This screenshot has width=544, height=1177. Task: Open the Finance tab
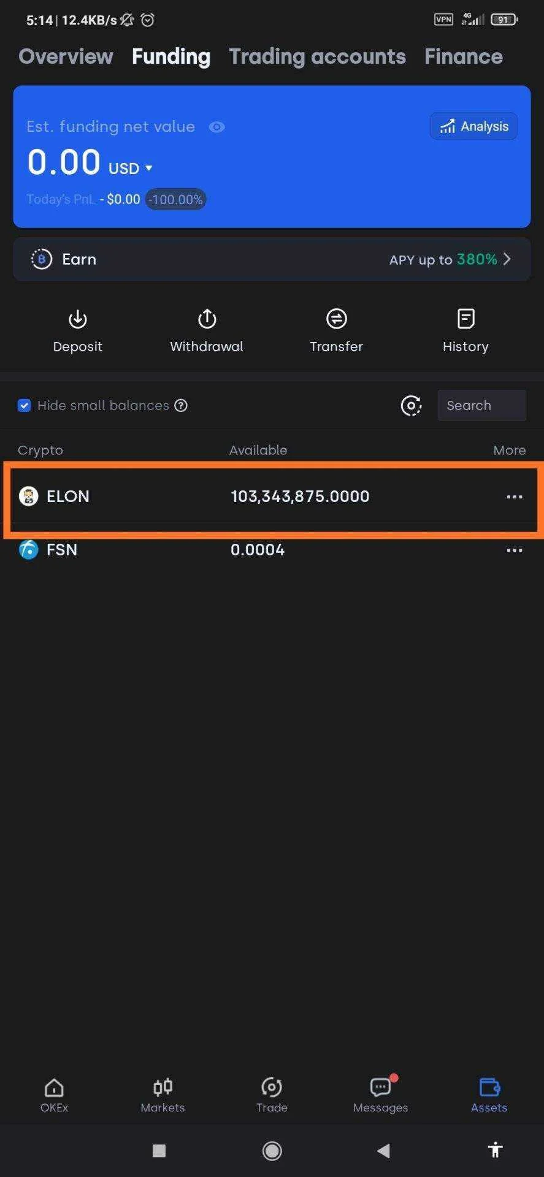pyautogui.click(x=464, y=56)
